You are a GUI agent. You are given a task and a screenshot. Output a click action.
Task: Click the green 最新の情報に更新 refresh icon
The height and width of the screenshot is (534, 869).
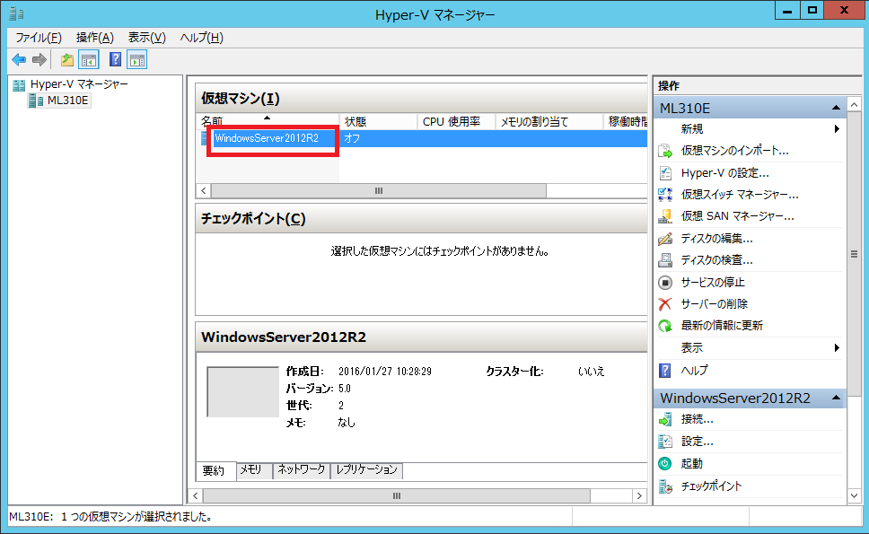665,326
